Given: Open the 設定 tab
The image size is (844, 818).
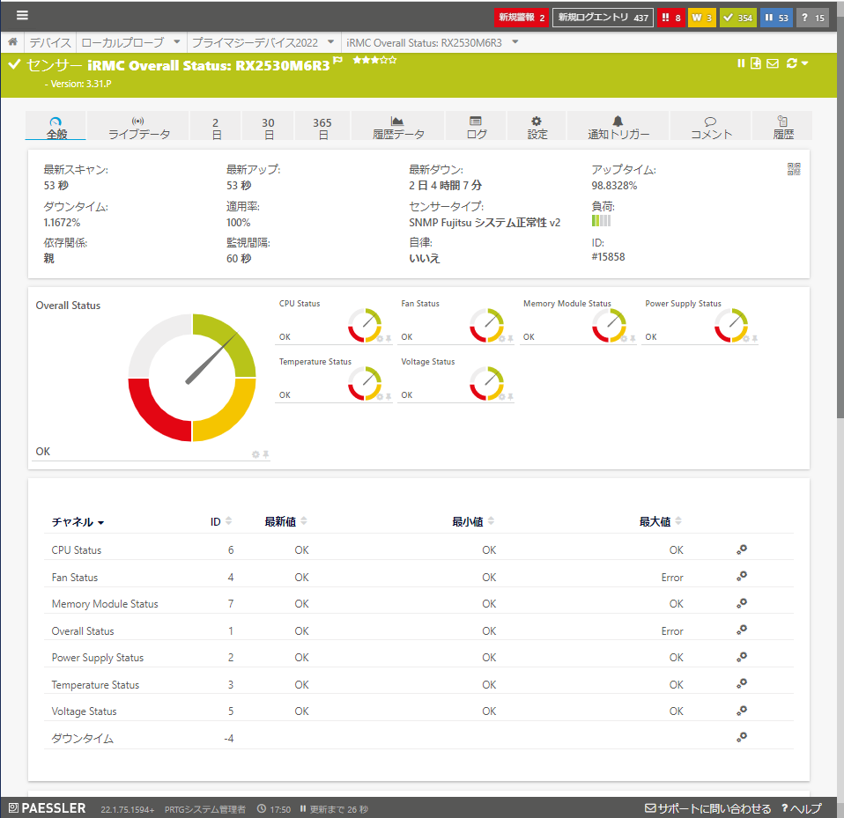Looking at the screenshot, I should coord(537,127).
